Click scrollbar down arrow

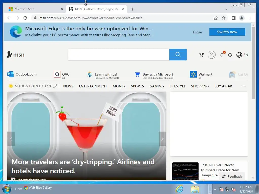pos(253,178)
